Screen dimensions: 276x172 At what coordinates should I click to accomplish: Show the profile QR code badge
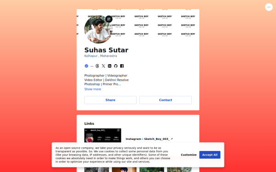(x=109, y=19)
